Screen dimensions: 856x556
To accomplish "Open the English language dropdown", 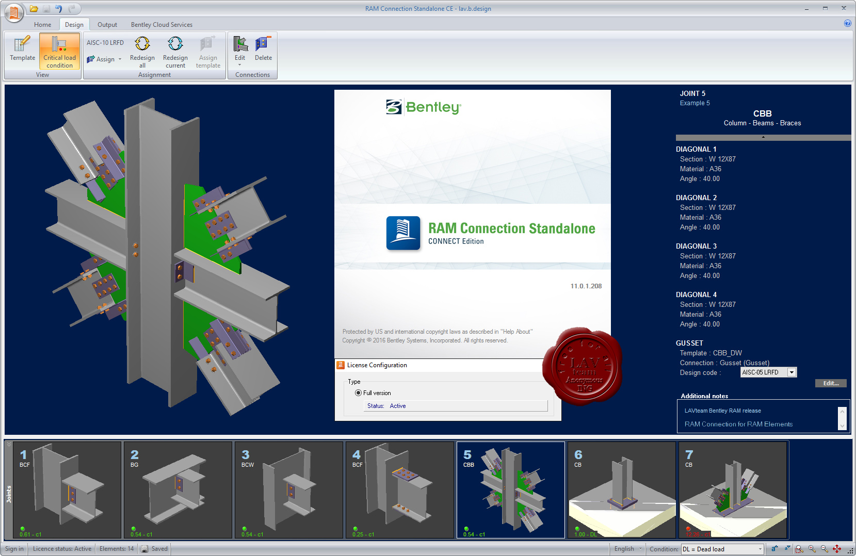I will (x=628, y=549).
